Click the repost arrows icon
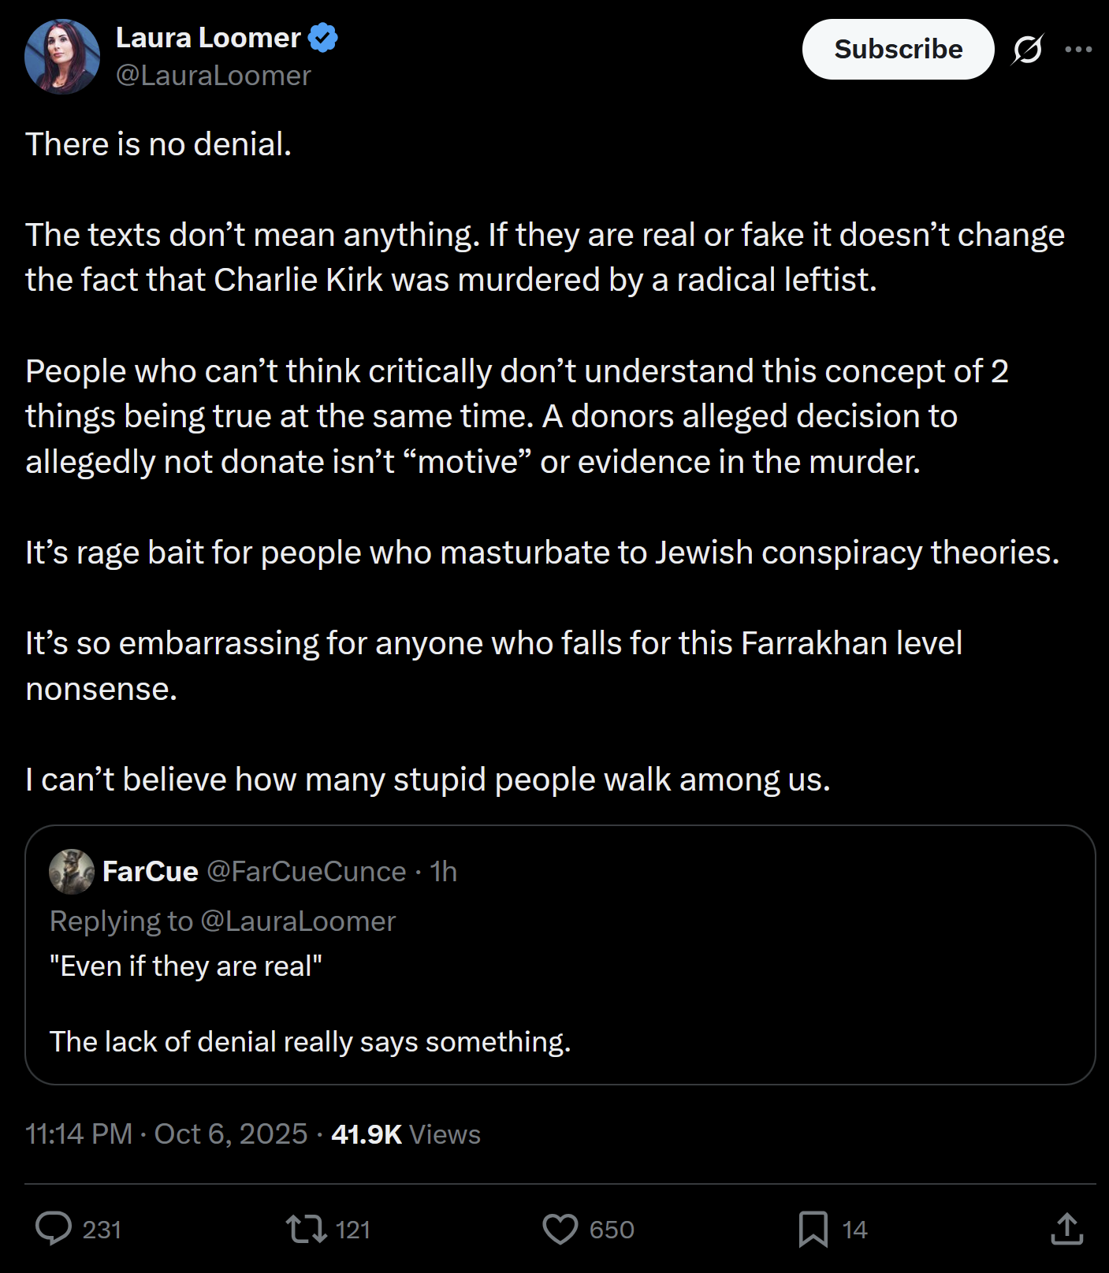Viewport: 1109px width, 1273px height. (306, 1229)
